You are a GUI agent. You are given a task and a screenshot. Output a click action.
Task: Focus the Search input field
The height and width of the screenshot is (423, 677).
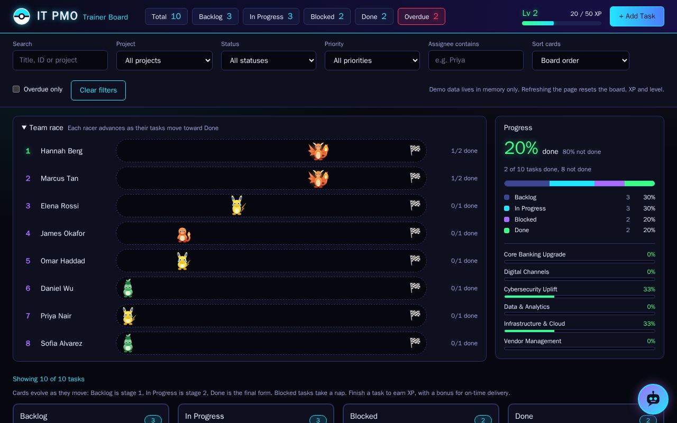tap(60, 60)
